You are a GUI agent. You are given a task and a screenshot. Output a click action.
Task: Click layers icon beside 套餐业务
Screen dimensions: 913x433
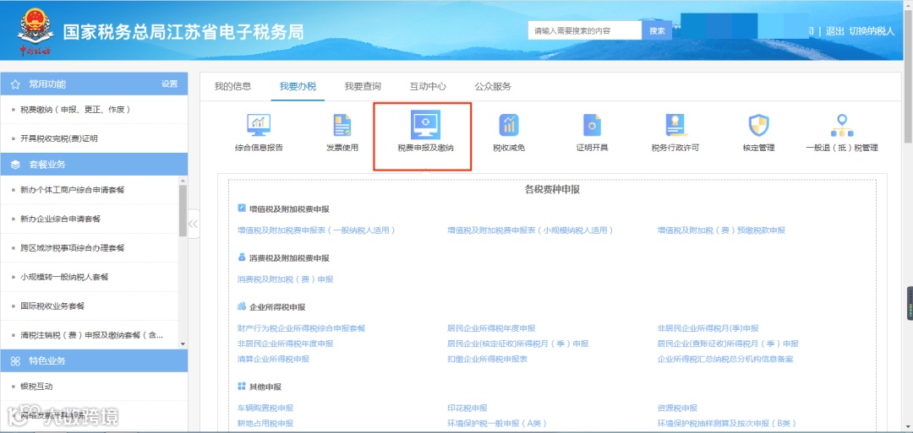(16, 165)
